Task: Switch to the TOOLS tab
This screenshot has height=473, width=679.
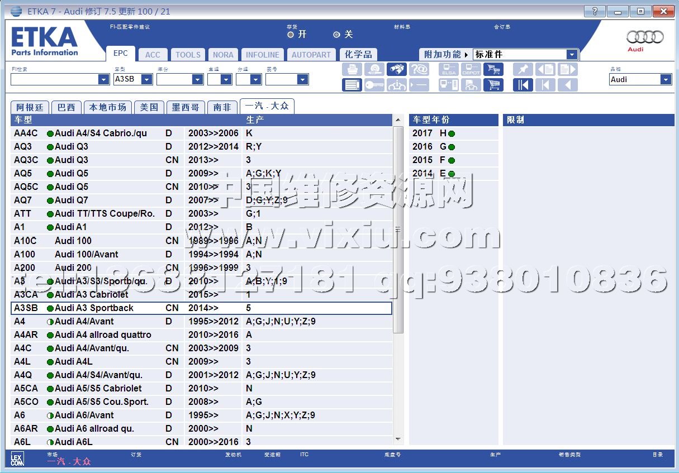Action: (x=188, y=55)
